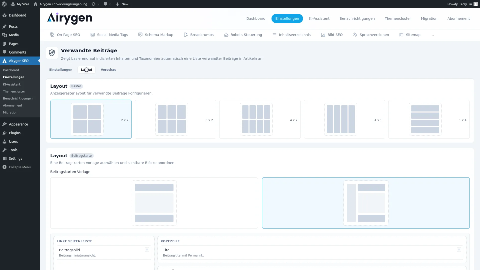Open Abonnement in top navigation
Image resolution: width=480 pixels, height=270 pixels.
[458, 18]
